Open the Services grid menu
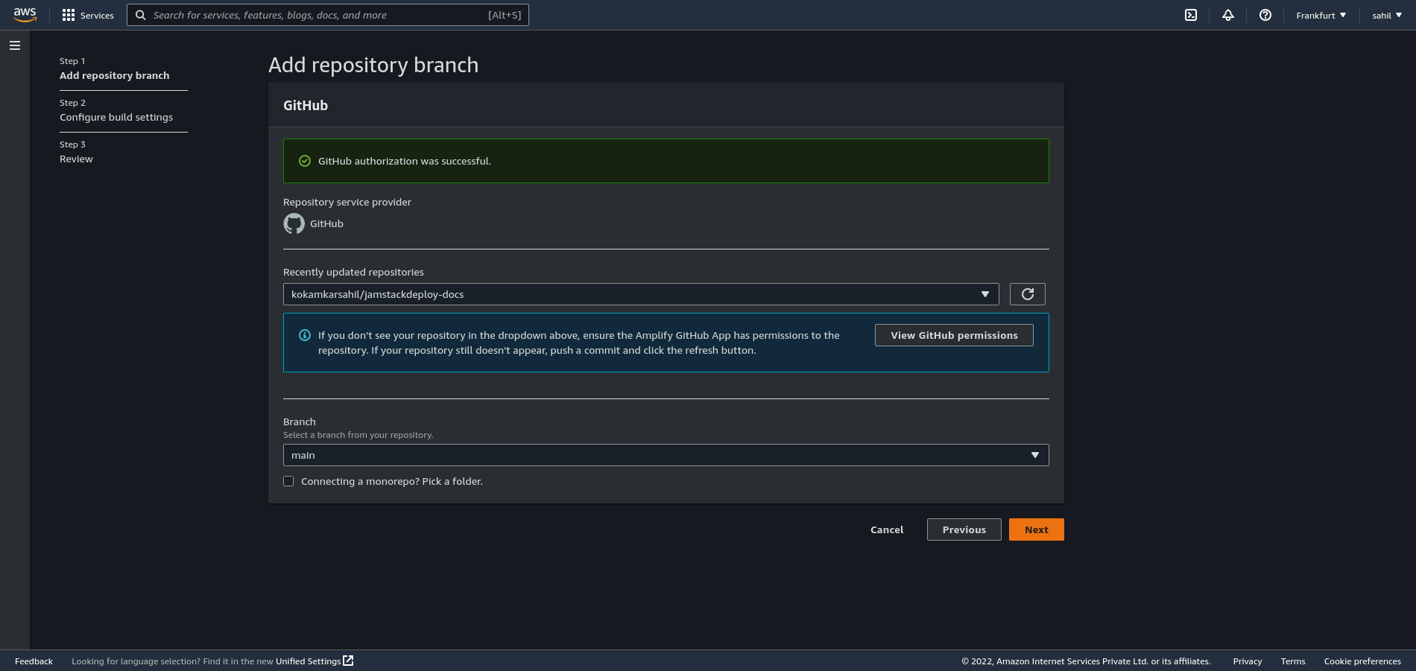 88,15
